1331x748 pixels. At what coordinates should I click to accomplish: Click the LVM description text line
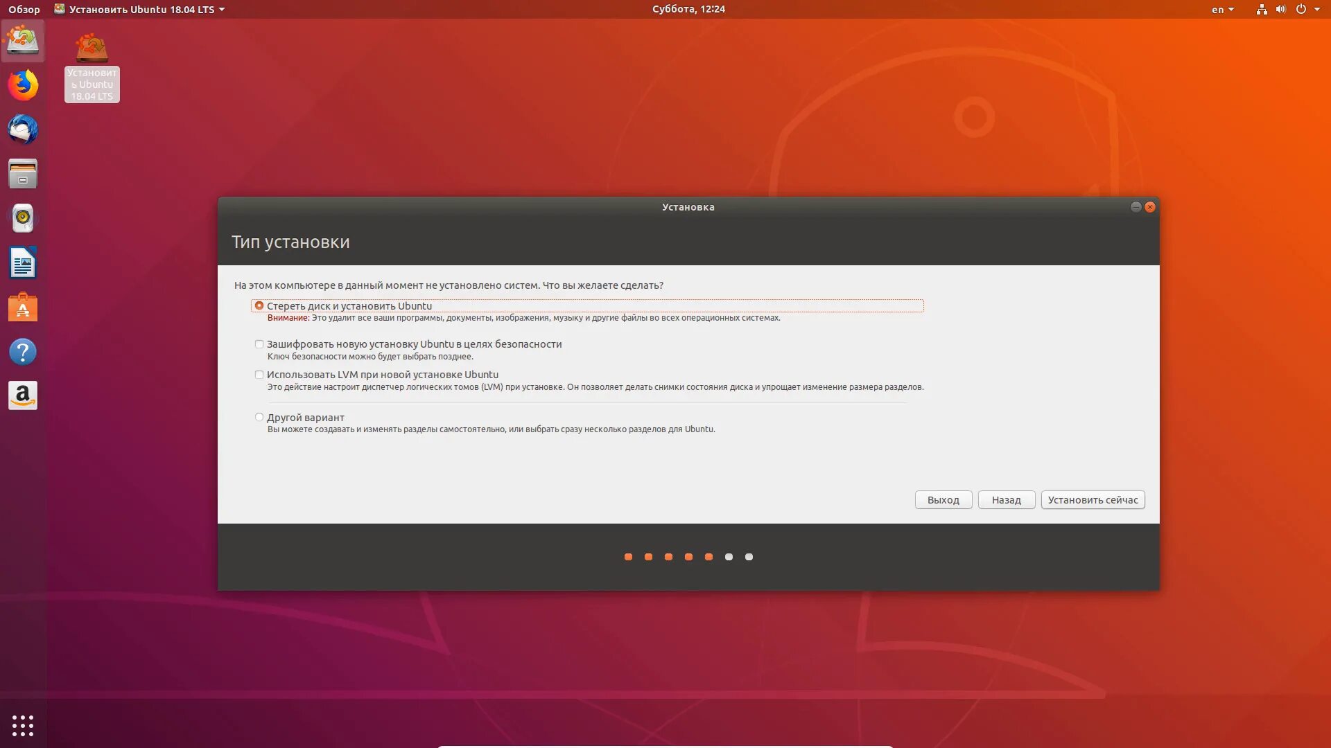(595, 387)
